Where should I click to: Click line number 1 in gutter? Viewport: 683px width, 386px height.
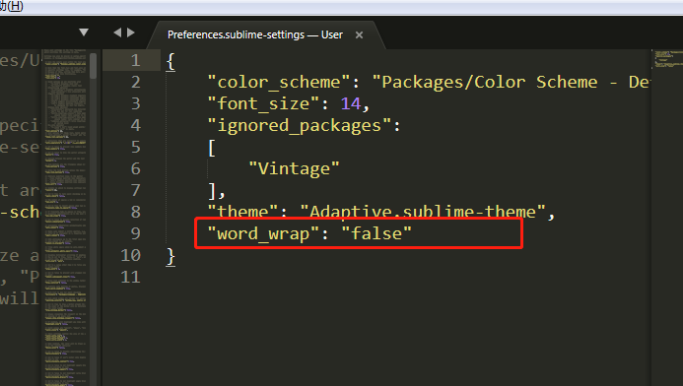(x=135, y=60)
